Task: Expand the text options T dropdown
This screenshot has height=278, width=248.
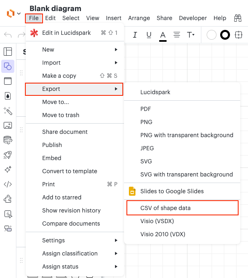Action: tap(191, 35)
